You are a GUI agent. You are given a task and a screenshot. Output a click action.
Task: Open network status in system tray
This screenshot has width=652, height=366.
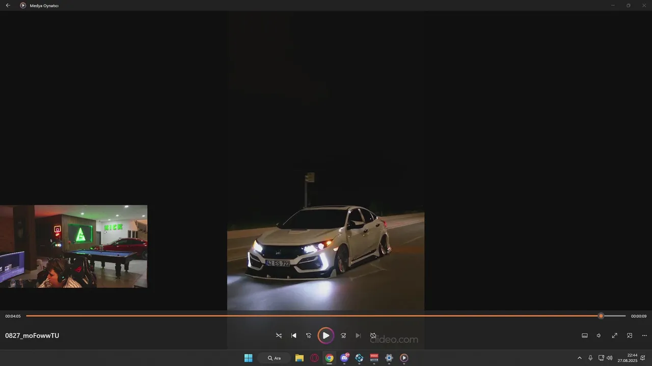point(601,358)
